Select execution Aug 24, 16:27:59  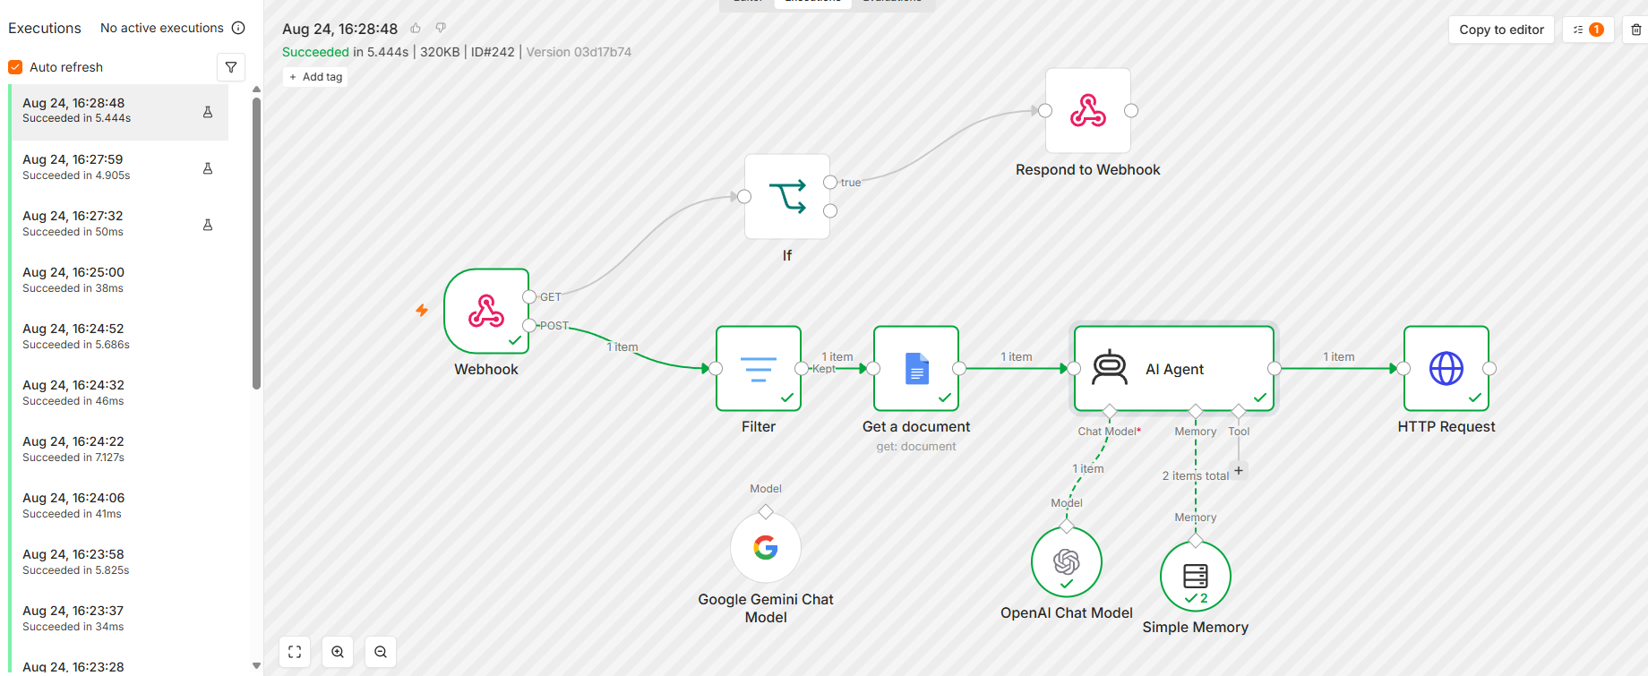[x=119, y=168]
